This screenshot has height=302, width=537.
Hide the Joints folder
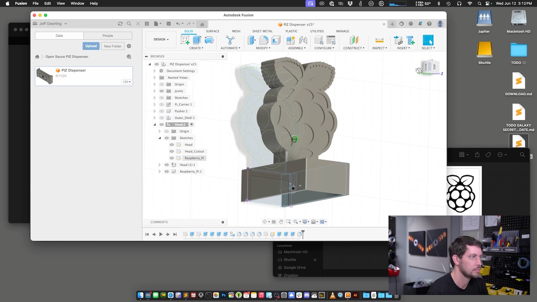pos(161,91)
